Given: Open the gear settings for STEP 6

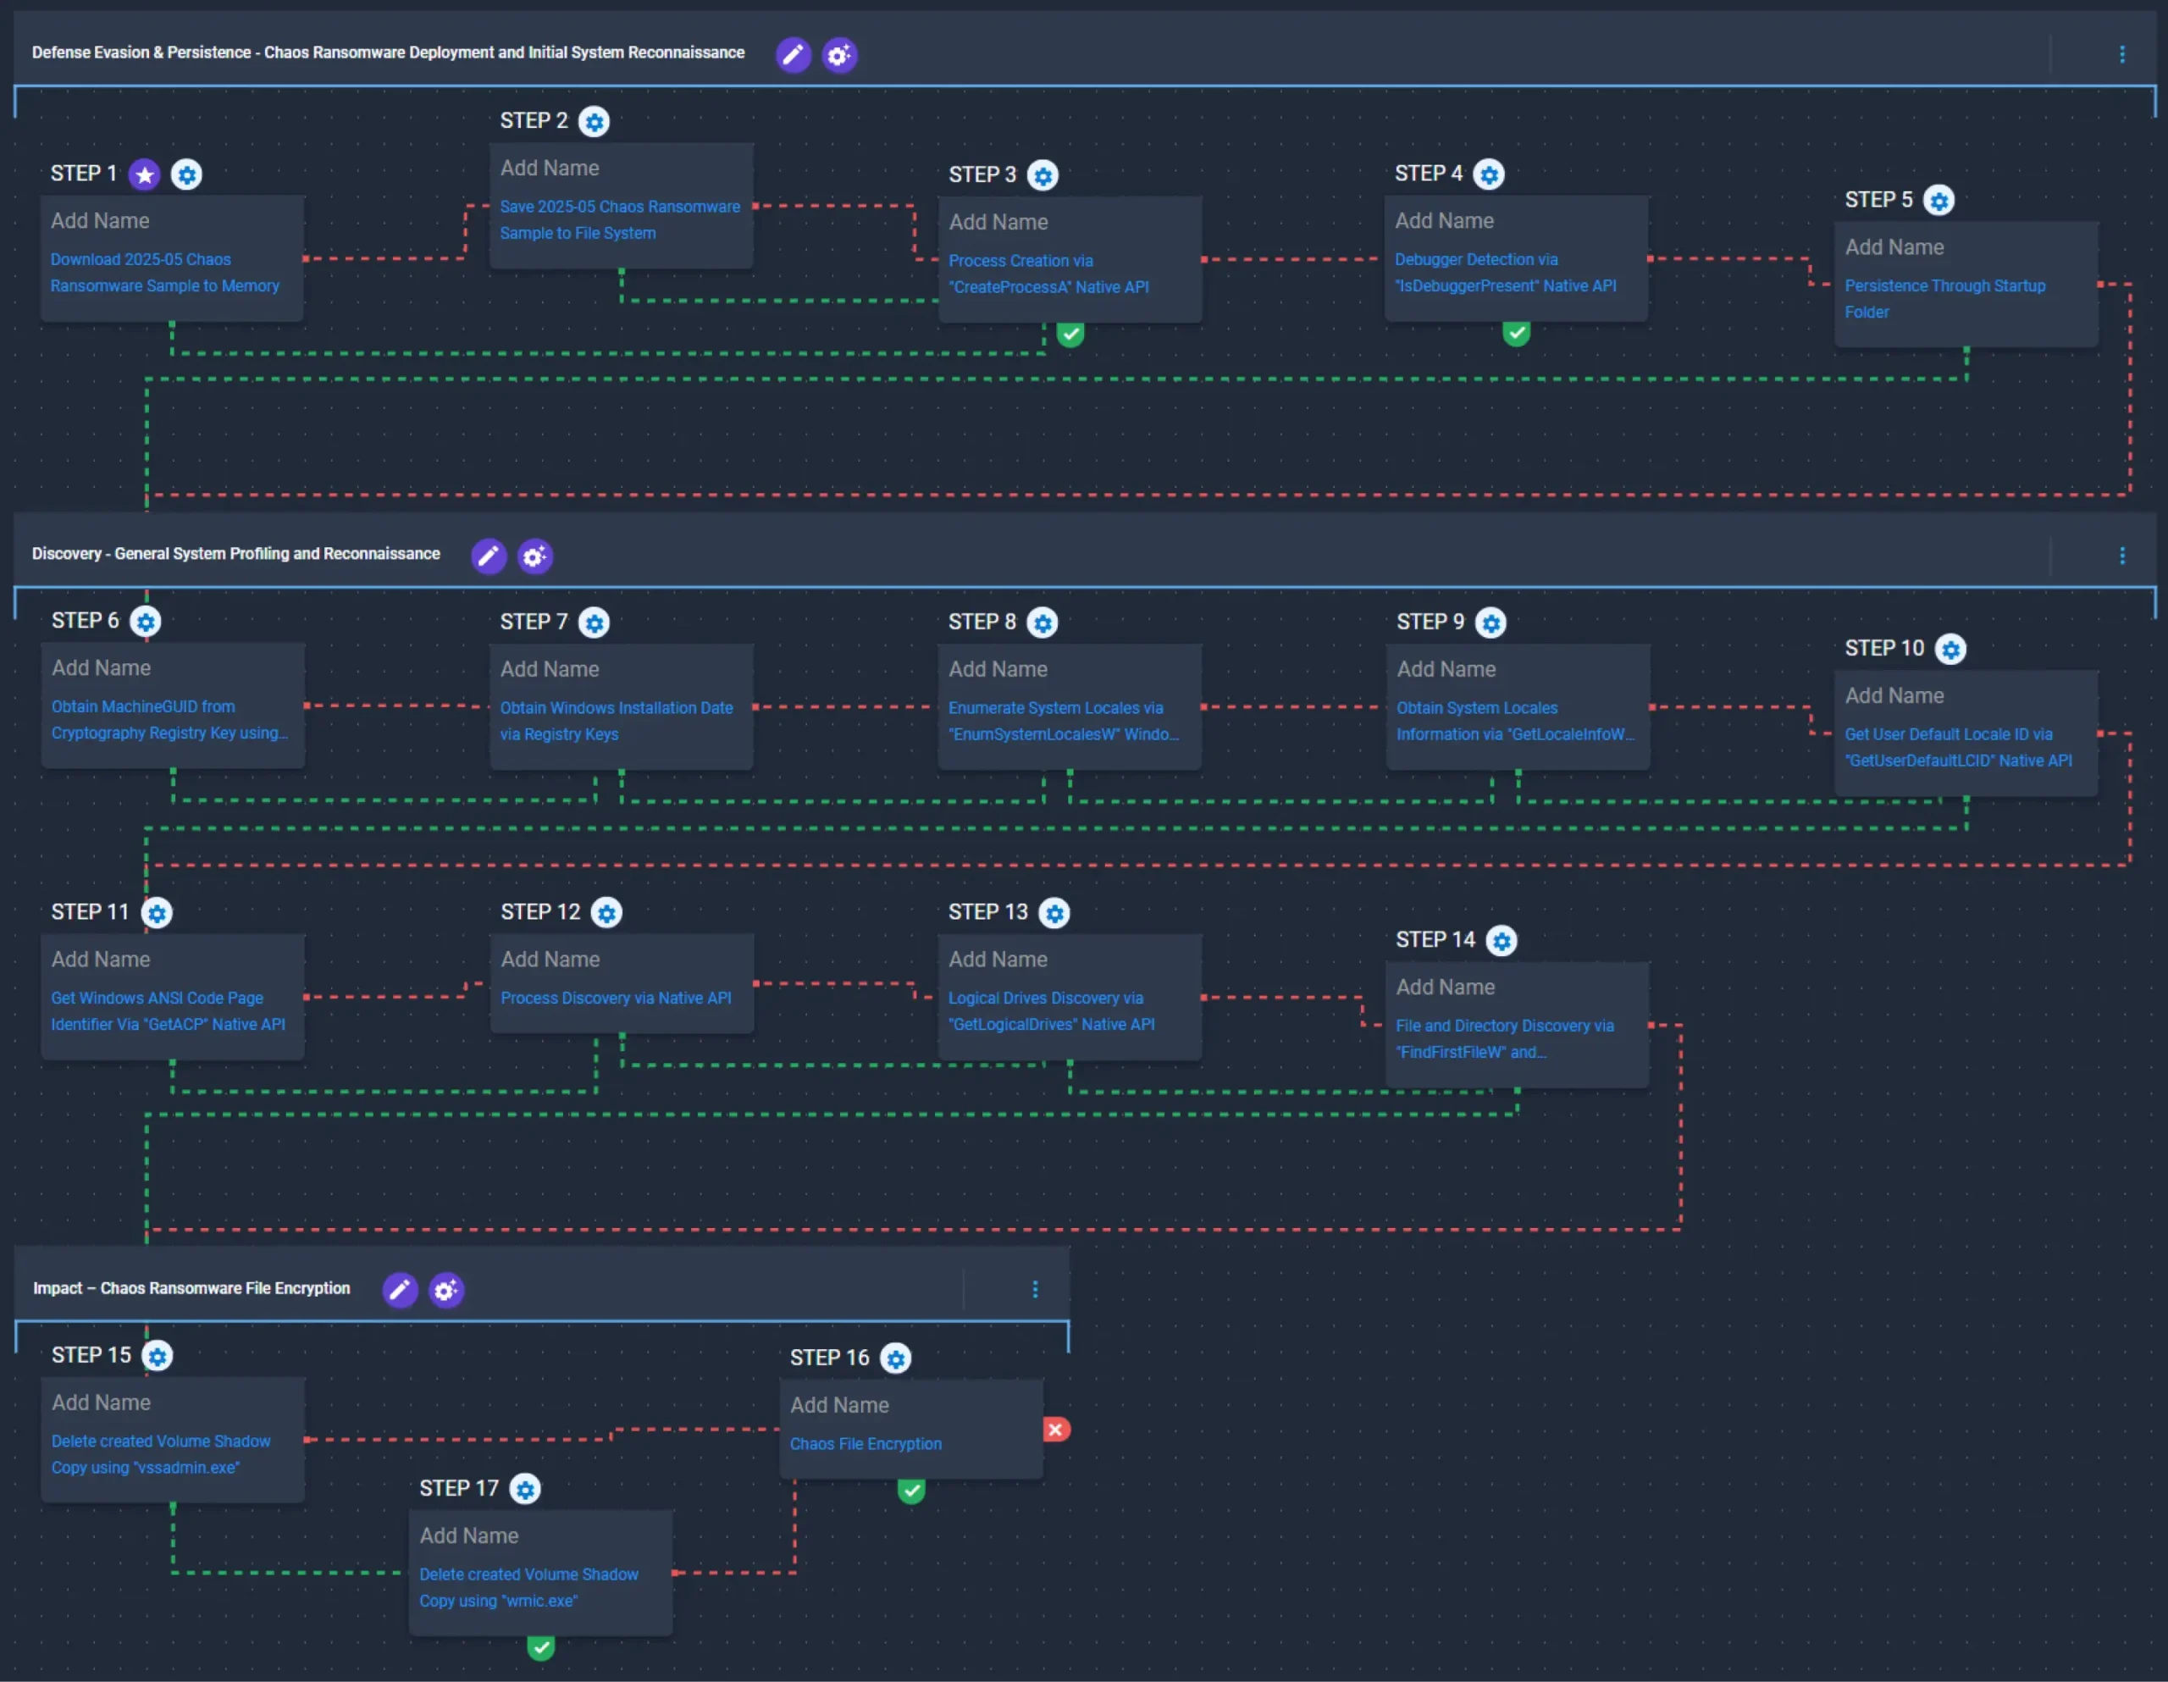Looking at the screenshot, I should pos(146,622).
